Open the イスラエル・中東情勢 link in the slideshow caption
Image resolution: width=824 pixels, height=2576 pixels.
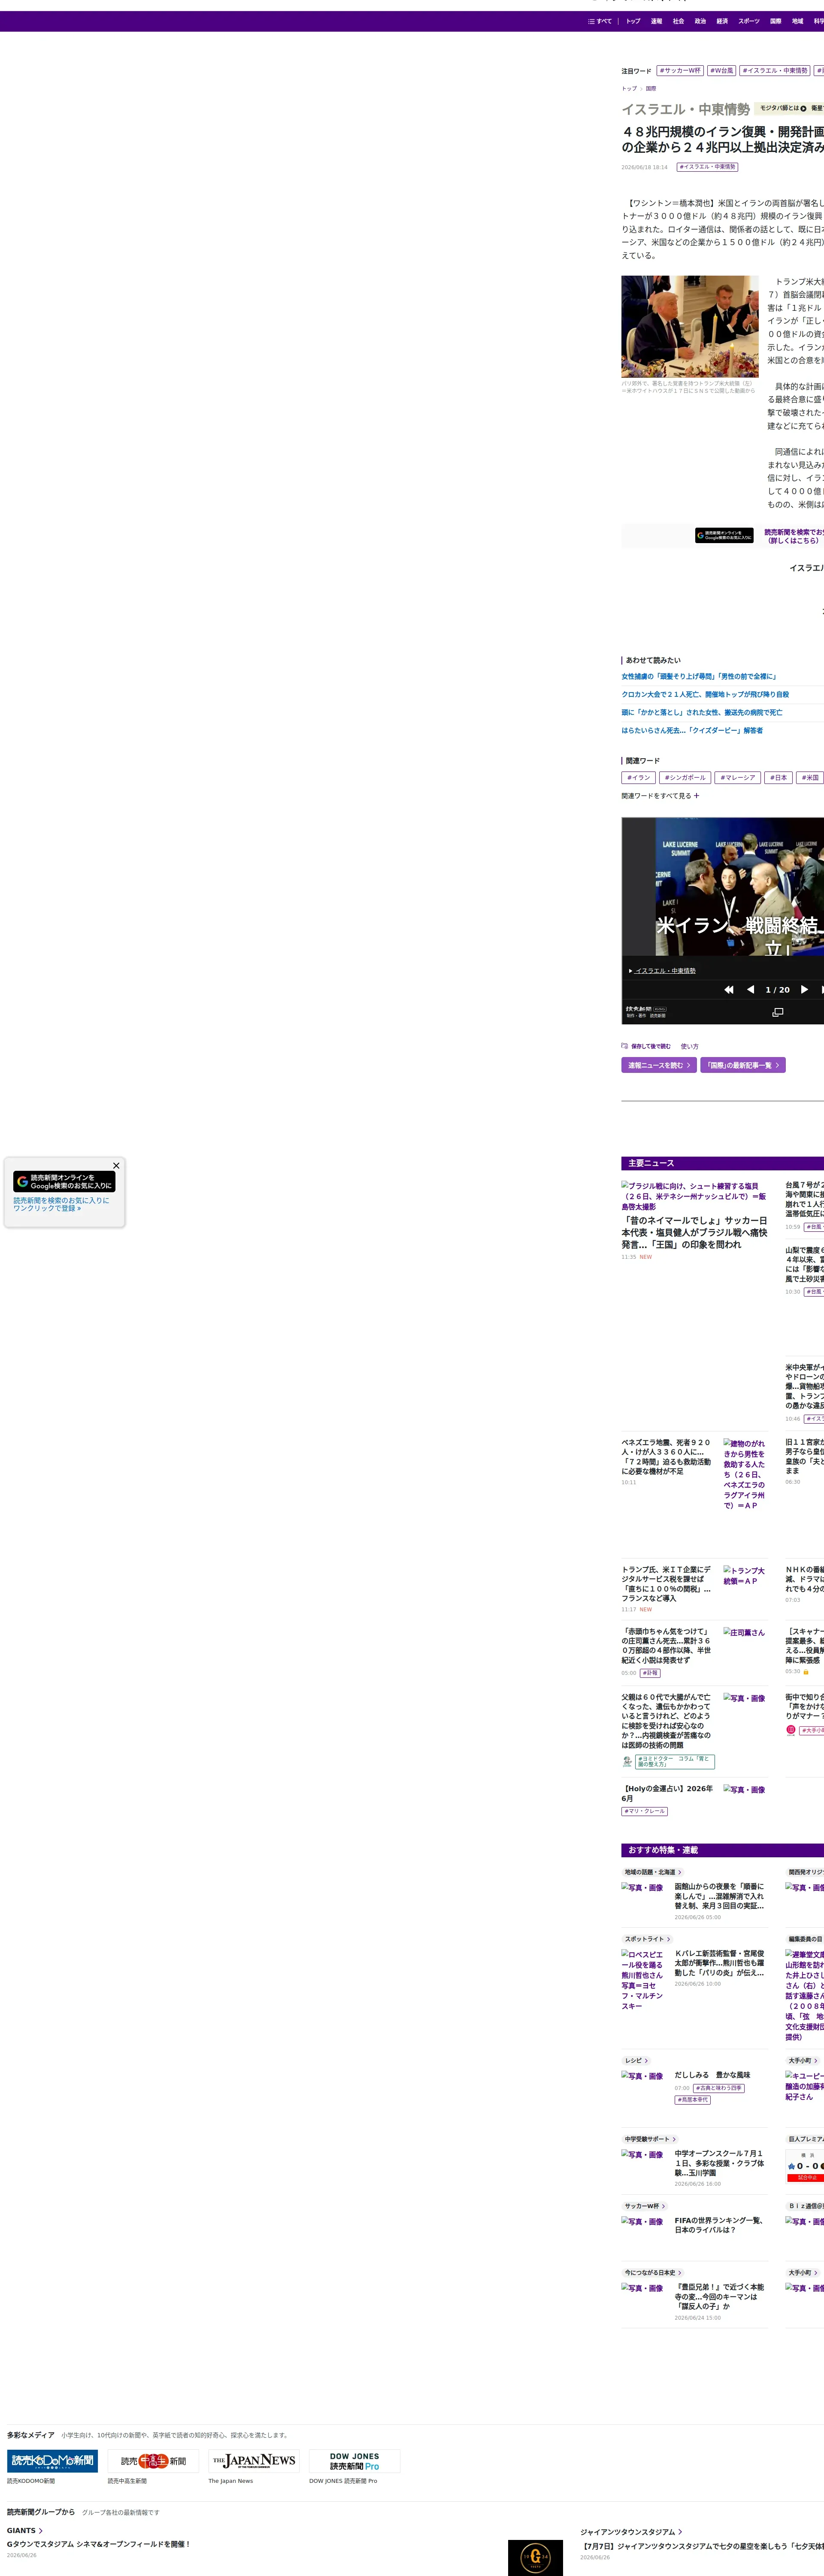(665, 971)
